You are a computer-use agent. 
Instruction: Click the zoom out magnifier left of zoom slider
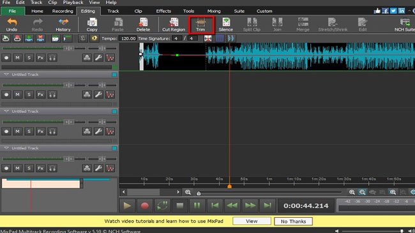188,192
